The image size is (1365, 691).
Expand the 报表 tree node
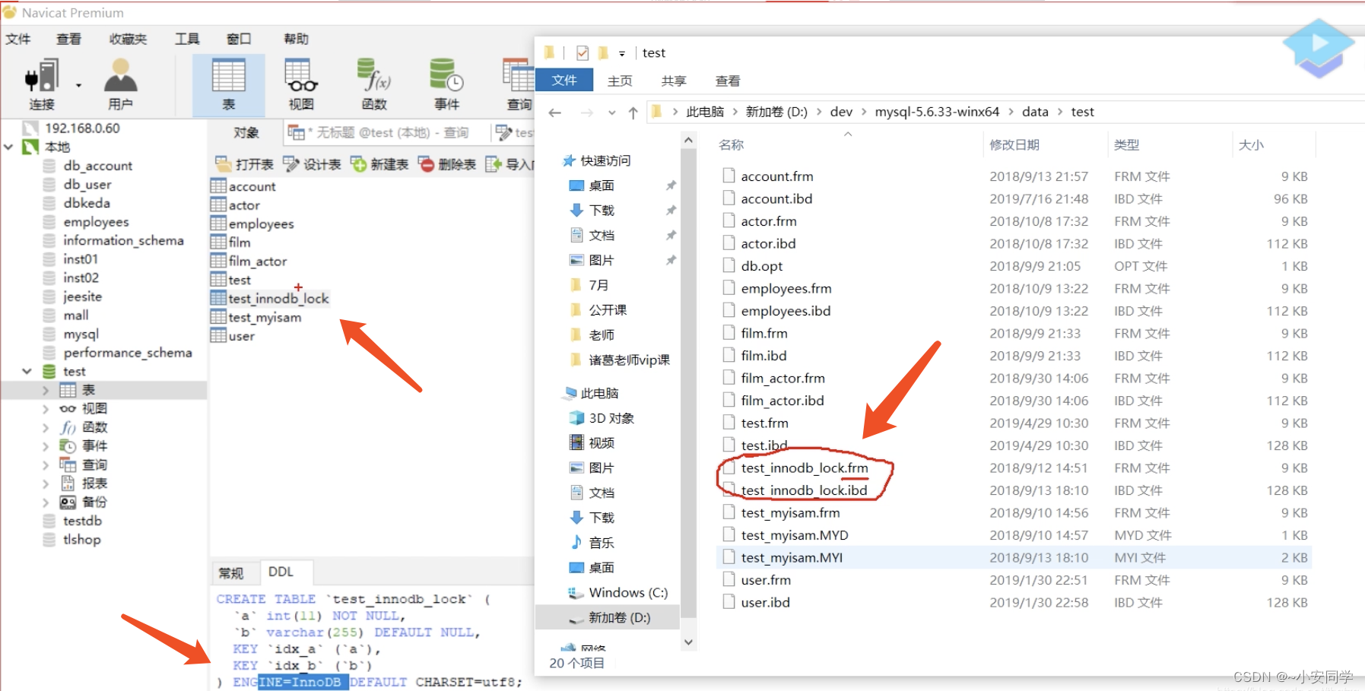click(46, 483)
